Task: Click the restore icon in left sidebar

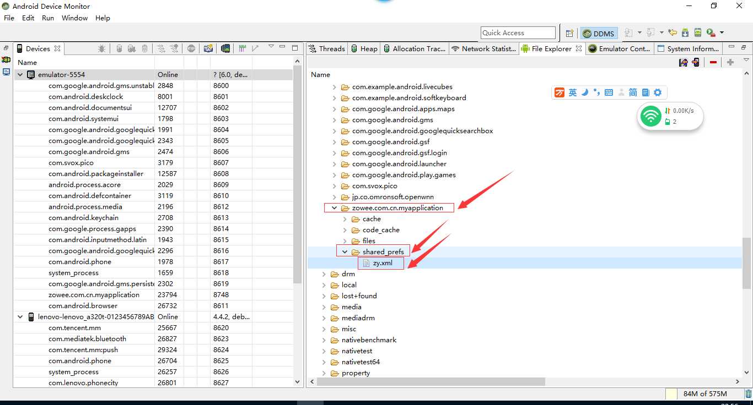Action: 6,48
